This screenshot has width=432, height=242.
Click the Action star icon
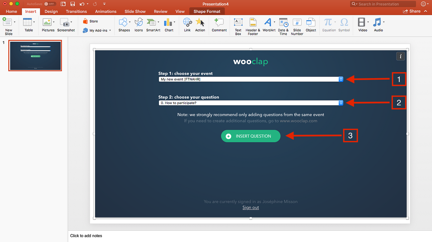tap(200, 22)
